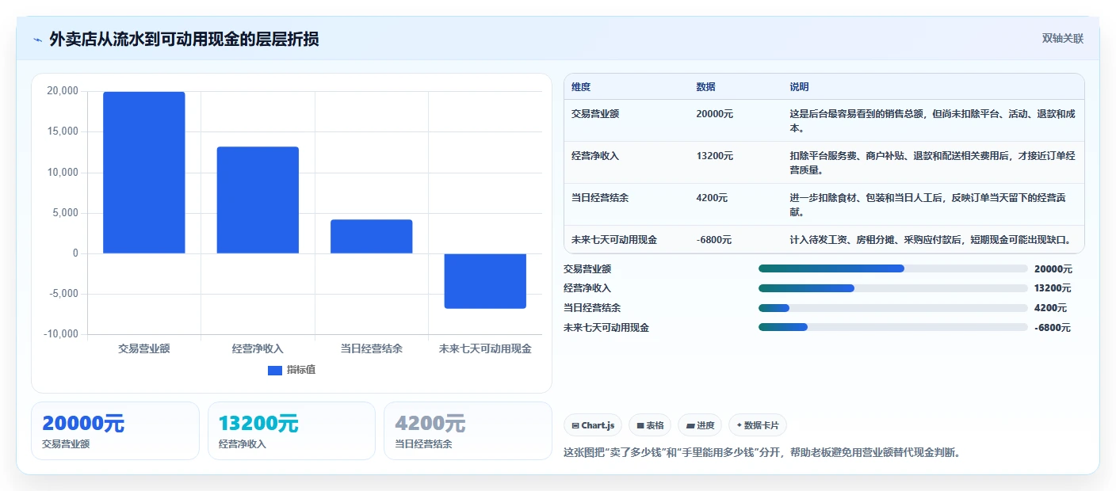Click the 当日经营结余 cell in the table
Image resolution: width=1116 pixels, height=491 pixels.
tap(600, 198)
